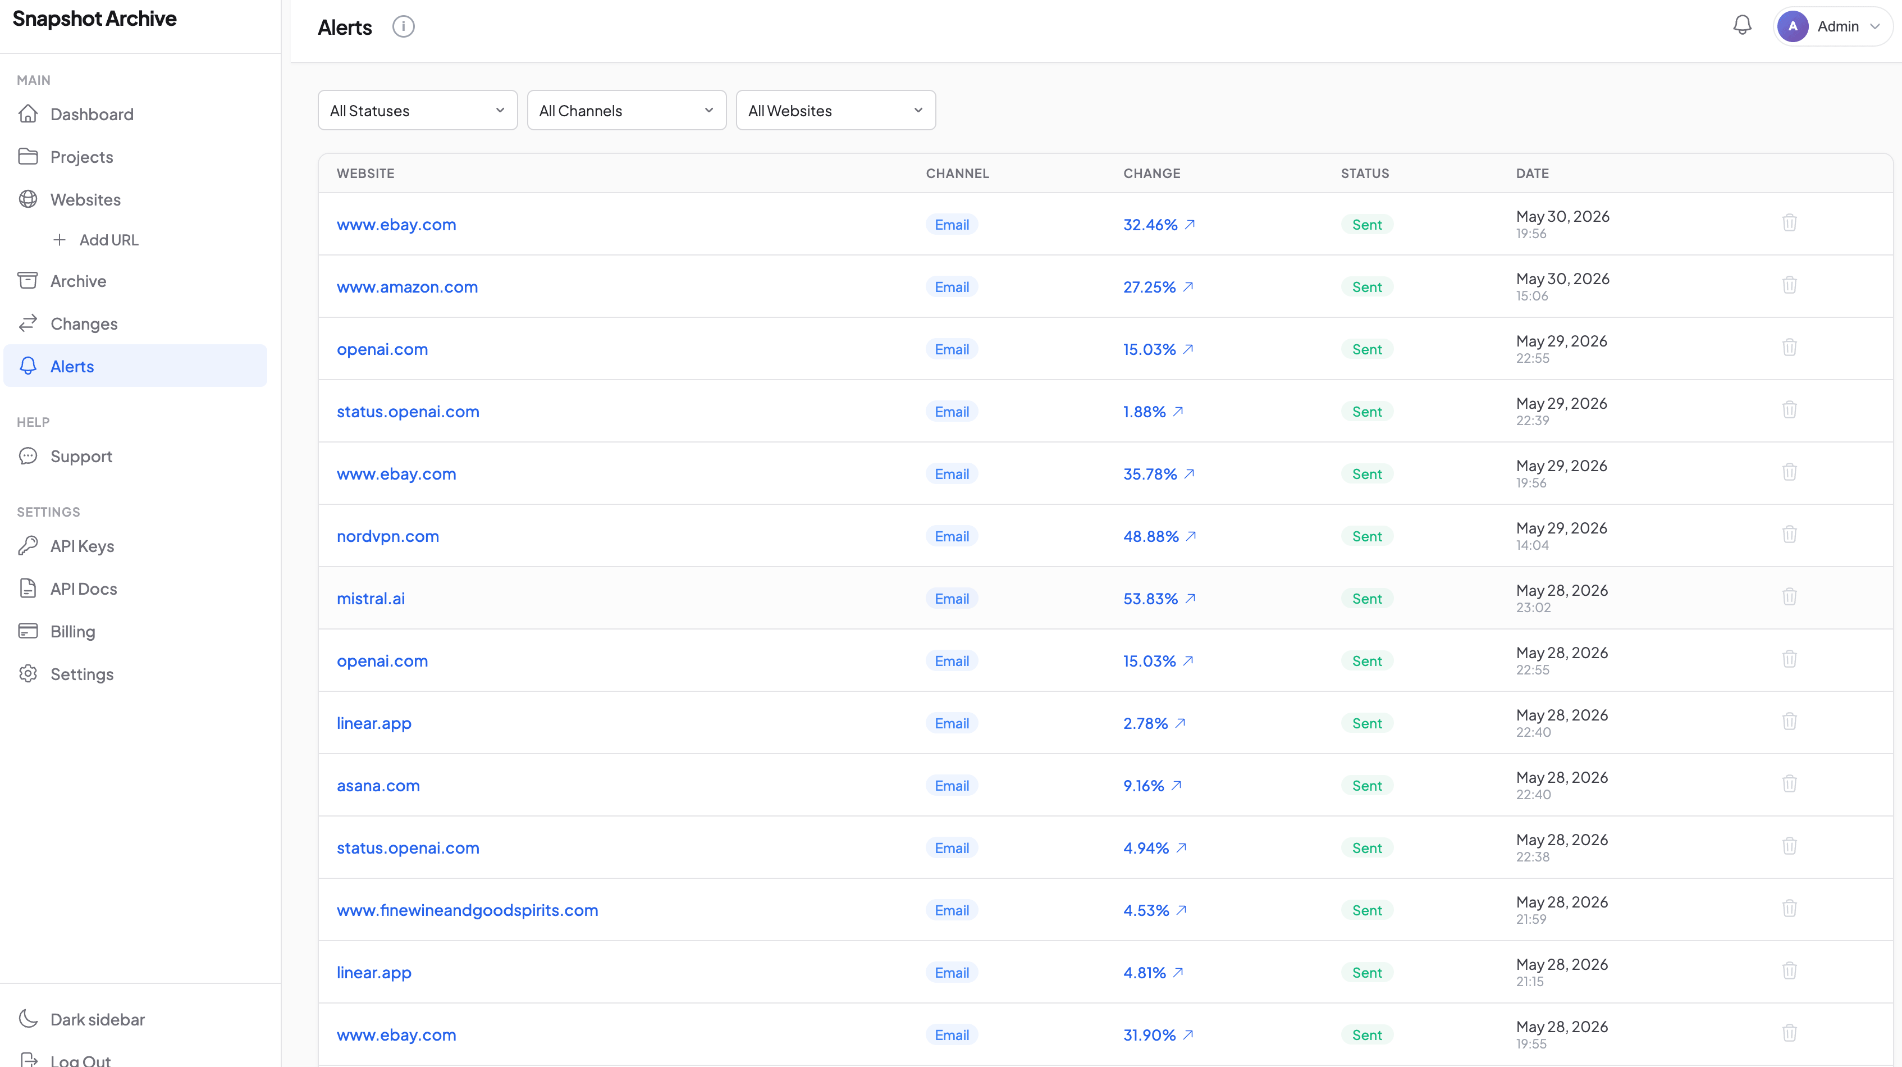Open the Admin account menu

pos(1832,26)
